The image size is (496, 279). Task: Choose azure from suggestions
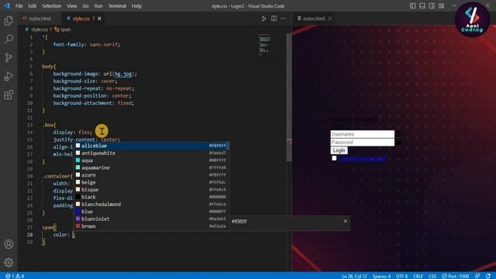[151, 175]
